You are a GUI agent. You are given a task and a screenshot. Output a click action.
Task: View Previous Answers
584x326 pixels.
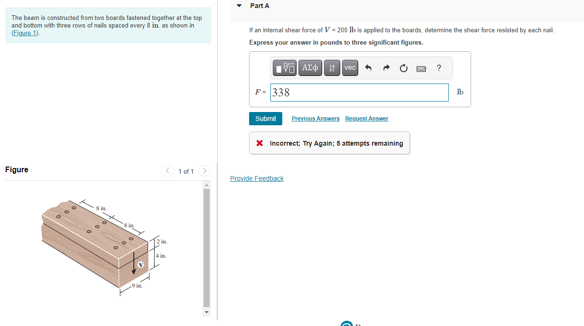point(315,118)
